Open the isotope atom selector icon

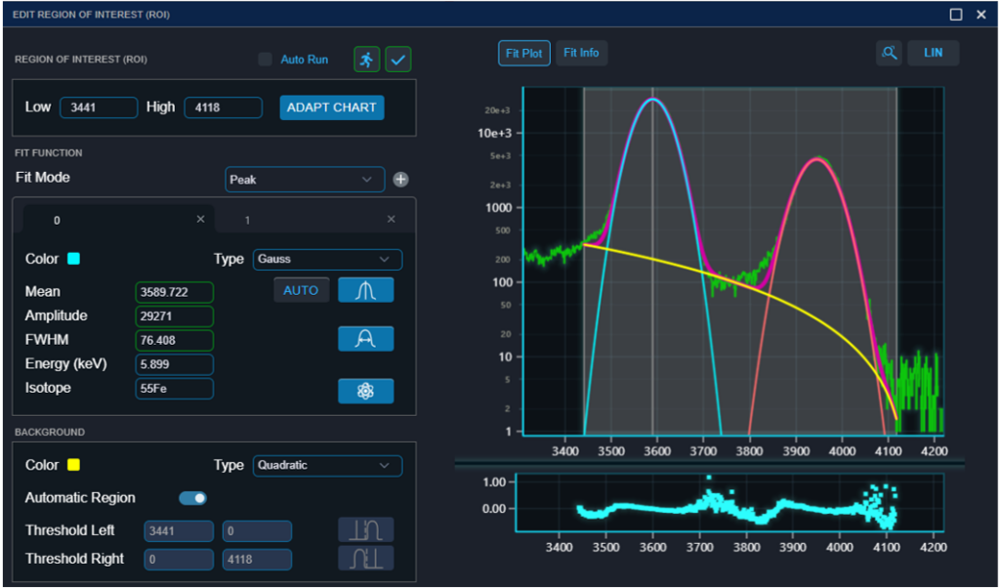pyautogui.click(x=365, y=391)
